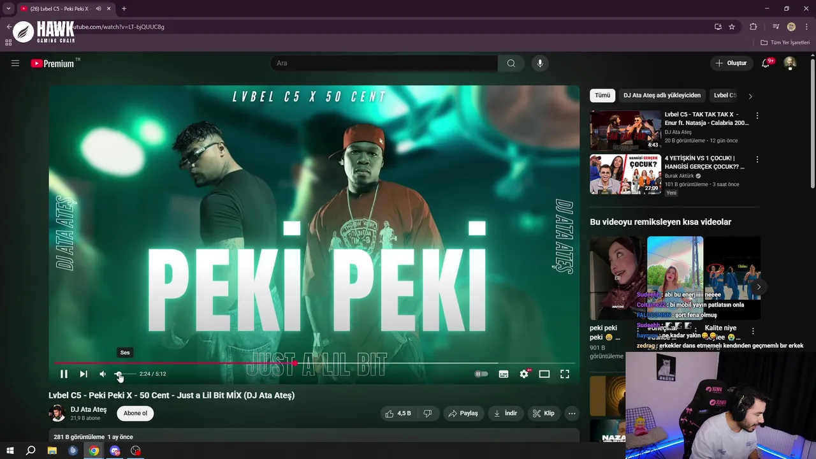Viewport: 816px width, 459px height.
Task: Click the İndir download button
Action: click(x=505, y=413)
